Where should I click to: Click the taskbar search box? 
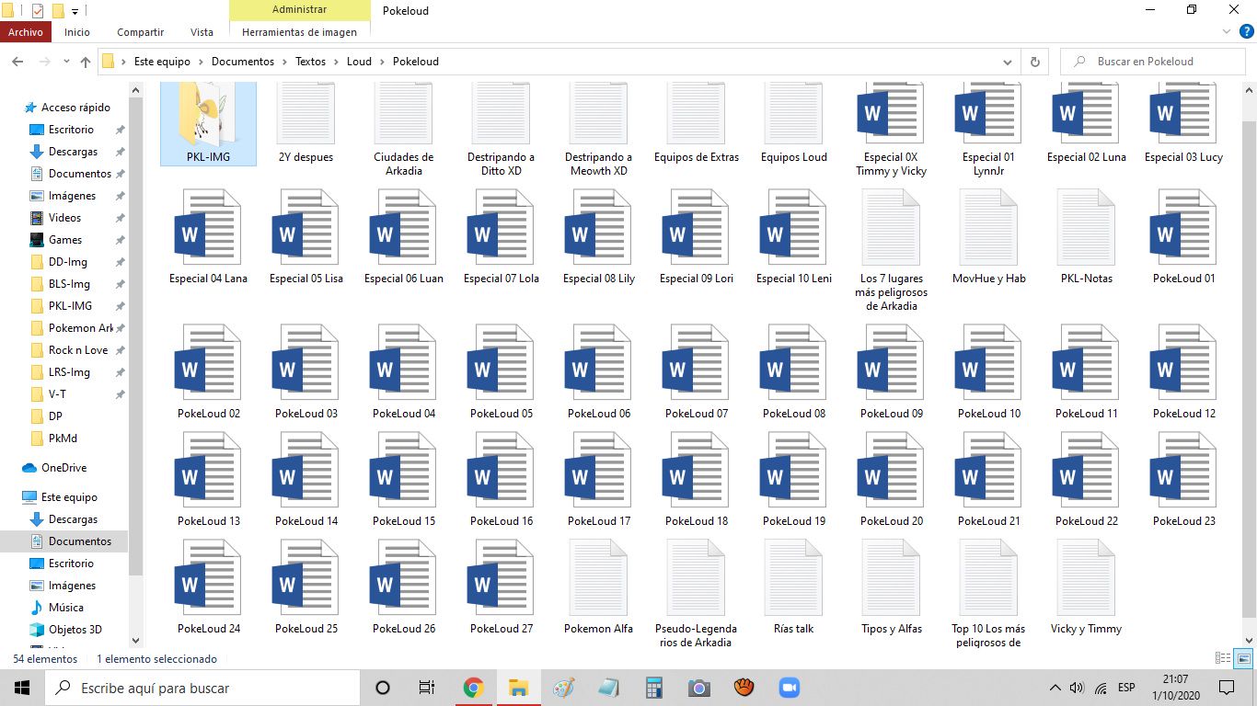tap(201, 688)
